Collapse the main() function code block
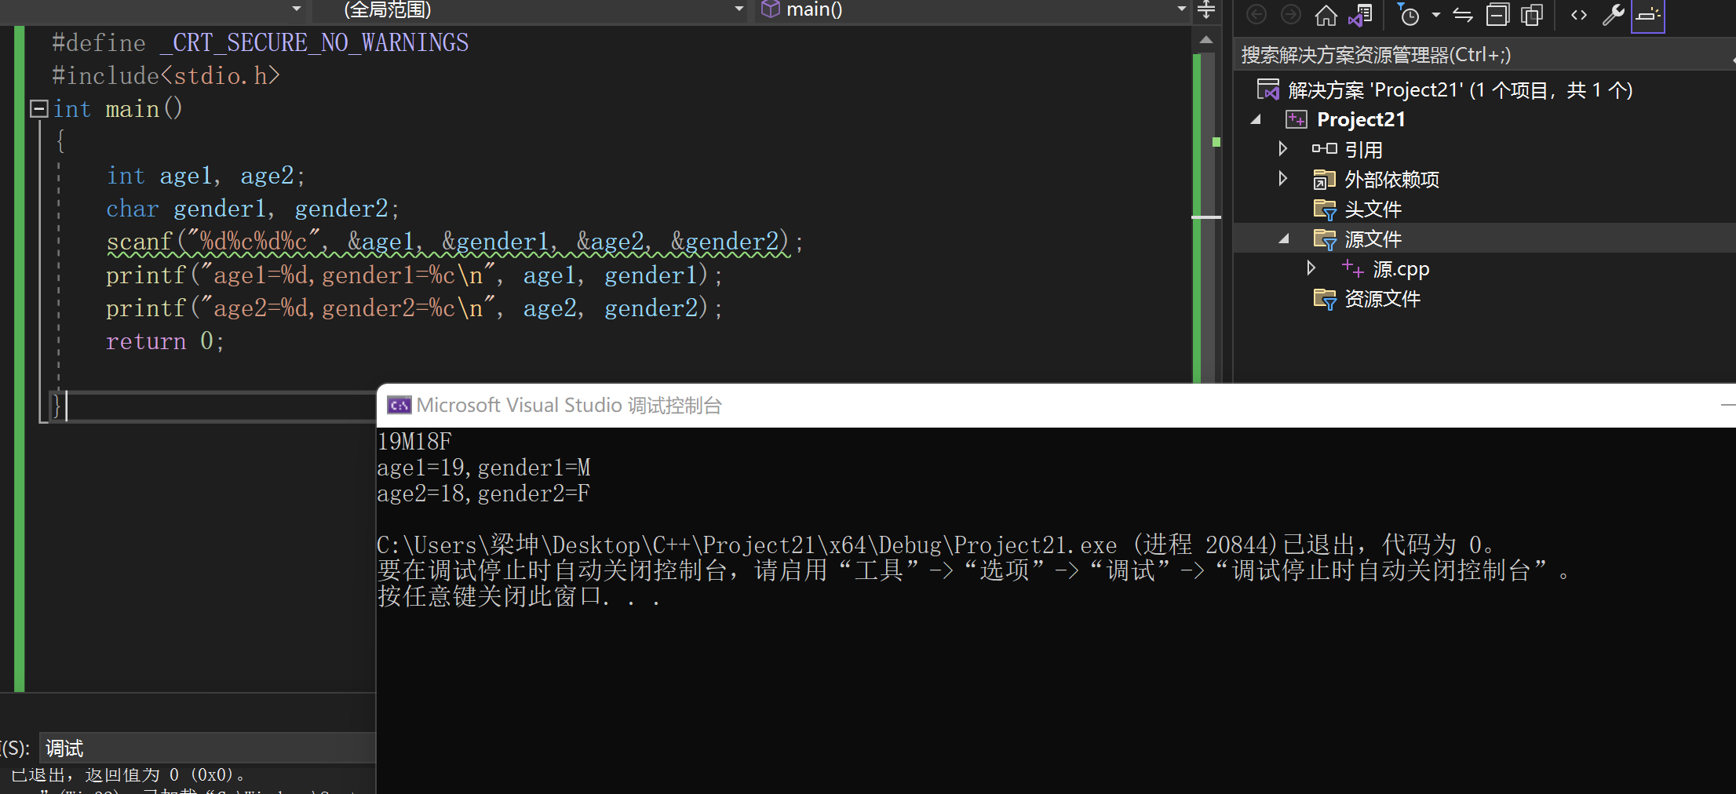The height and width of the screenshot is (794, 1736). 38,108
